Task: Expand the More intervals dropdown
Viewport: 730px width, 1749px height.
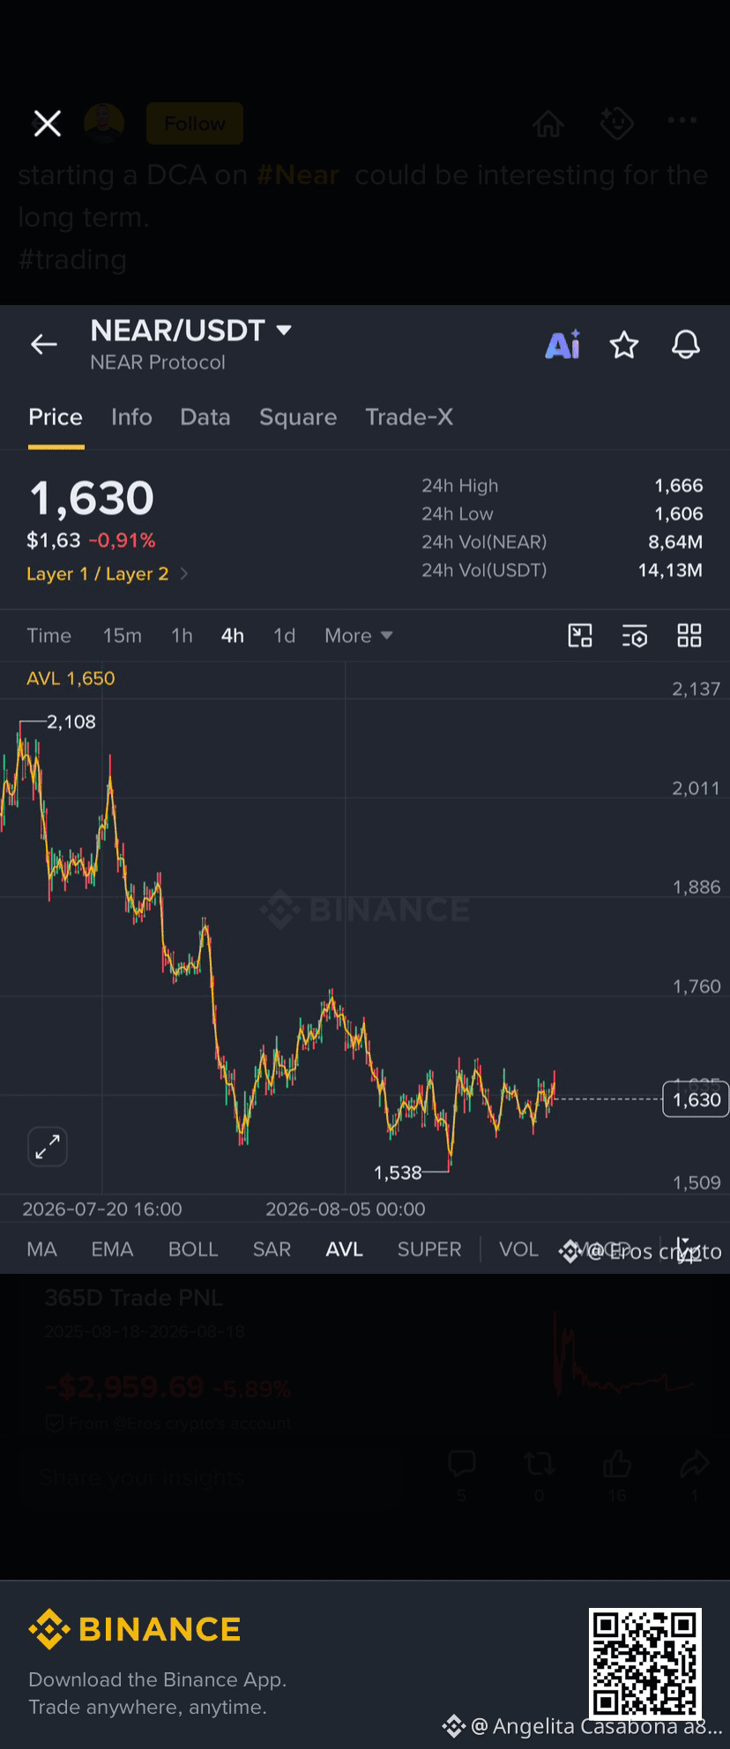Action: pos(358,636)
